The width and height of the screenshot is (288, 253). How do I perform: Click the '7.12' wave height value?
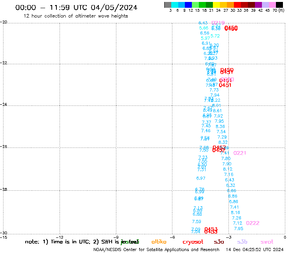click(237, 223)
